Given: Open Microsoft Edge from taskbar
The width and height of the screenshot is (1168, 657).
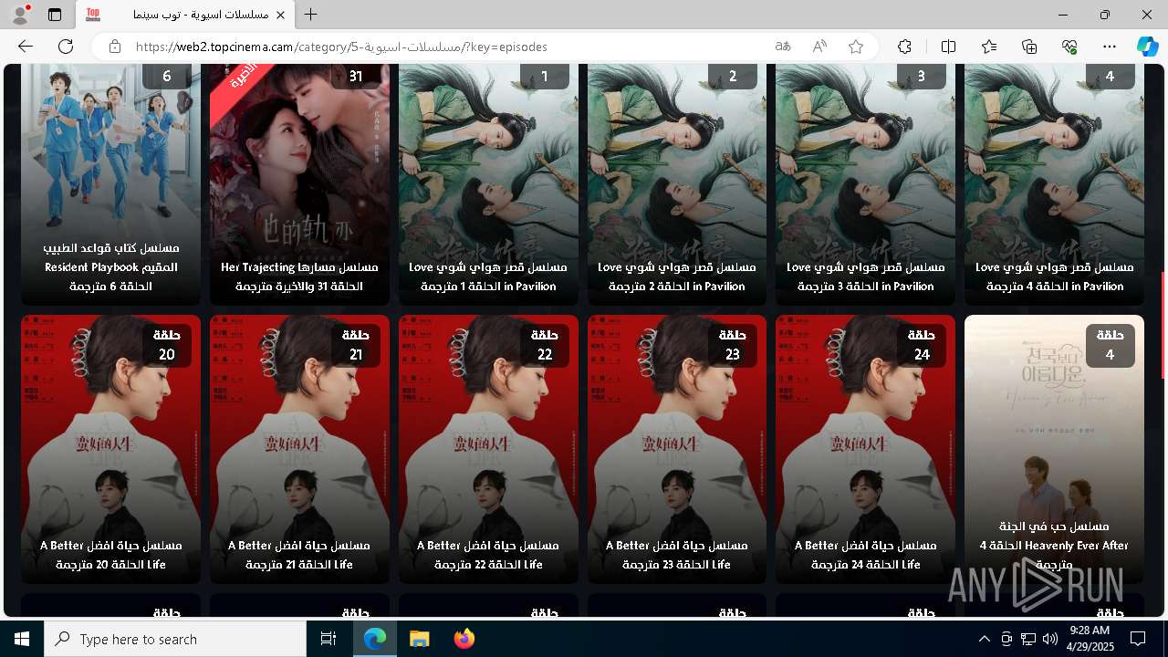Looking at the screenshot, I should tap(375, 639).
